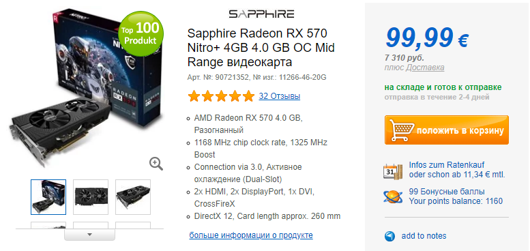Screen dimensions: 530x251
Task: Open the Доставка shipping link
Action: tap(425, 68)
